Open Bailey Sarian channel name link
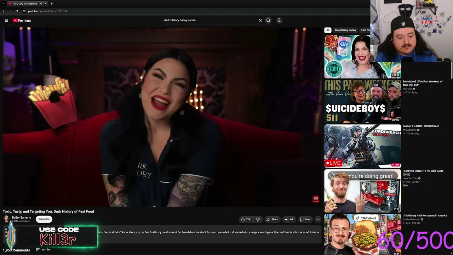The height and width of the screenshot is (255, 453). pos(20,218)
